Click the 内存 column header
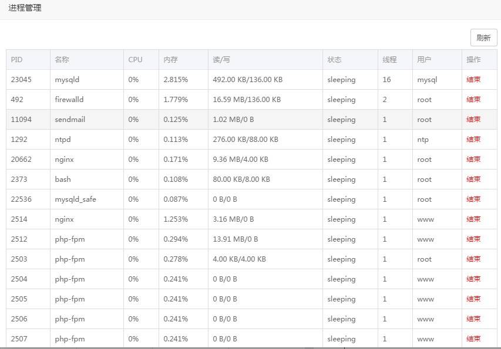The height and width of the screenshot is (349, 501). point(170,60)
